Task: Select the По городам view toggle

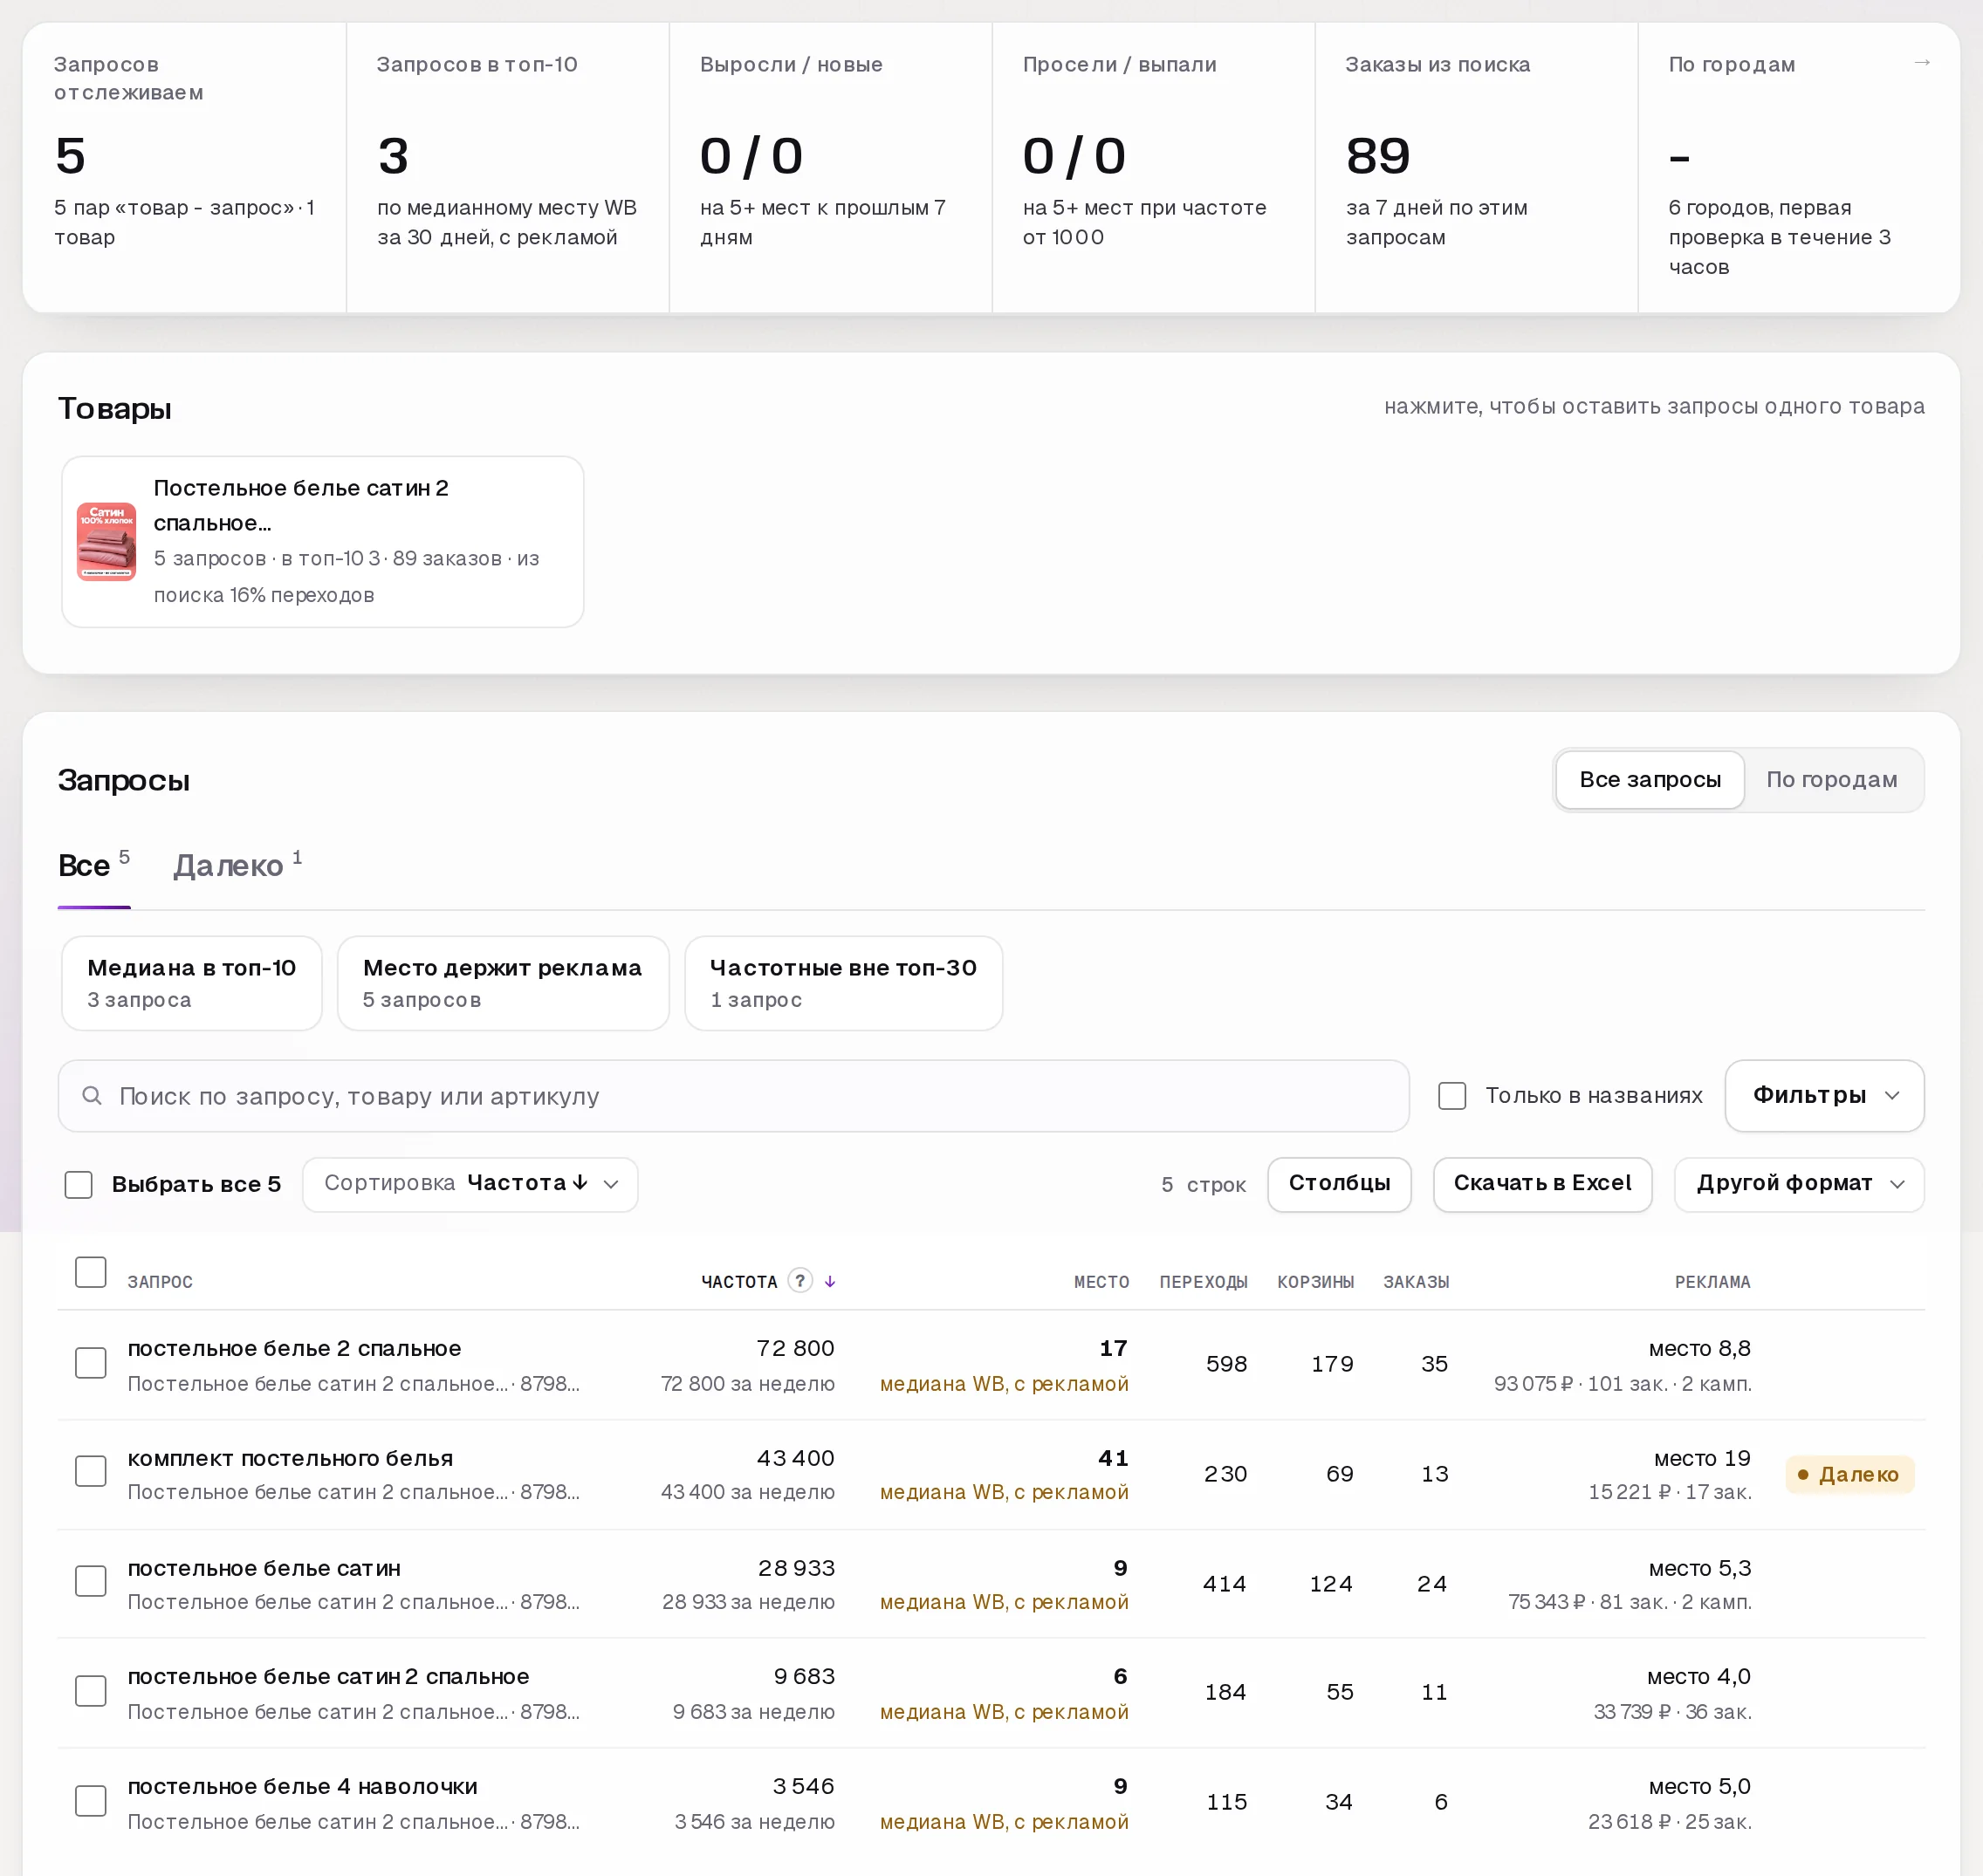Action: [1831, 780]
